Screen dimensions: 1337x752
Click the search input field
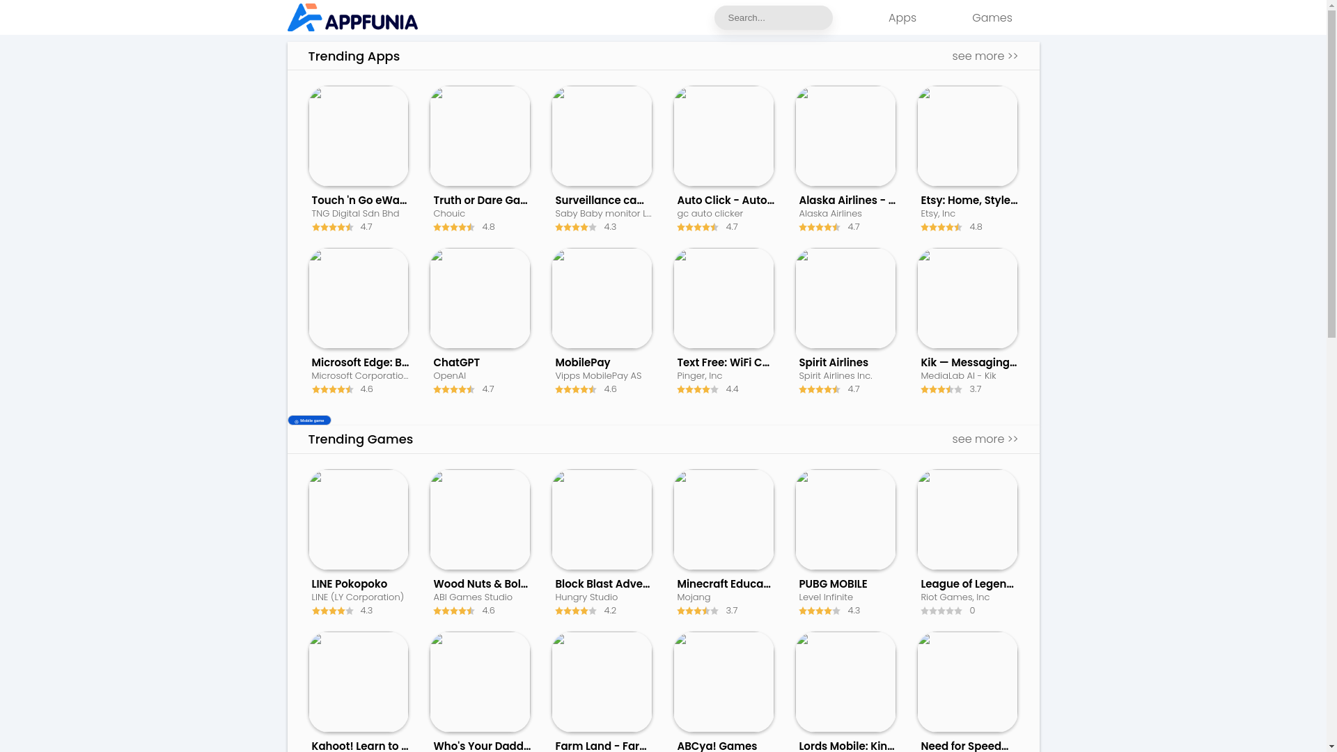point(773,17)
